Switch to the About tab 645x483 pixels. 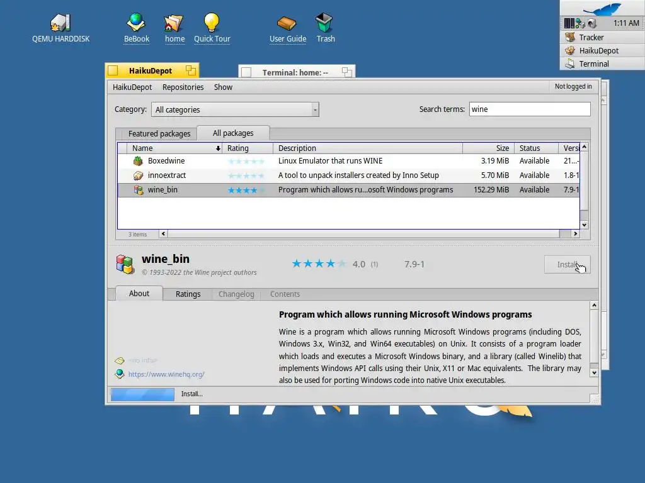[139, 293]
